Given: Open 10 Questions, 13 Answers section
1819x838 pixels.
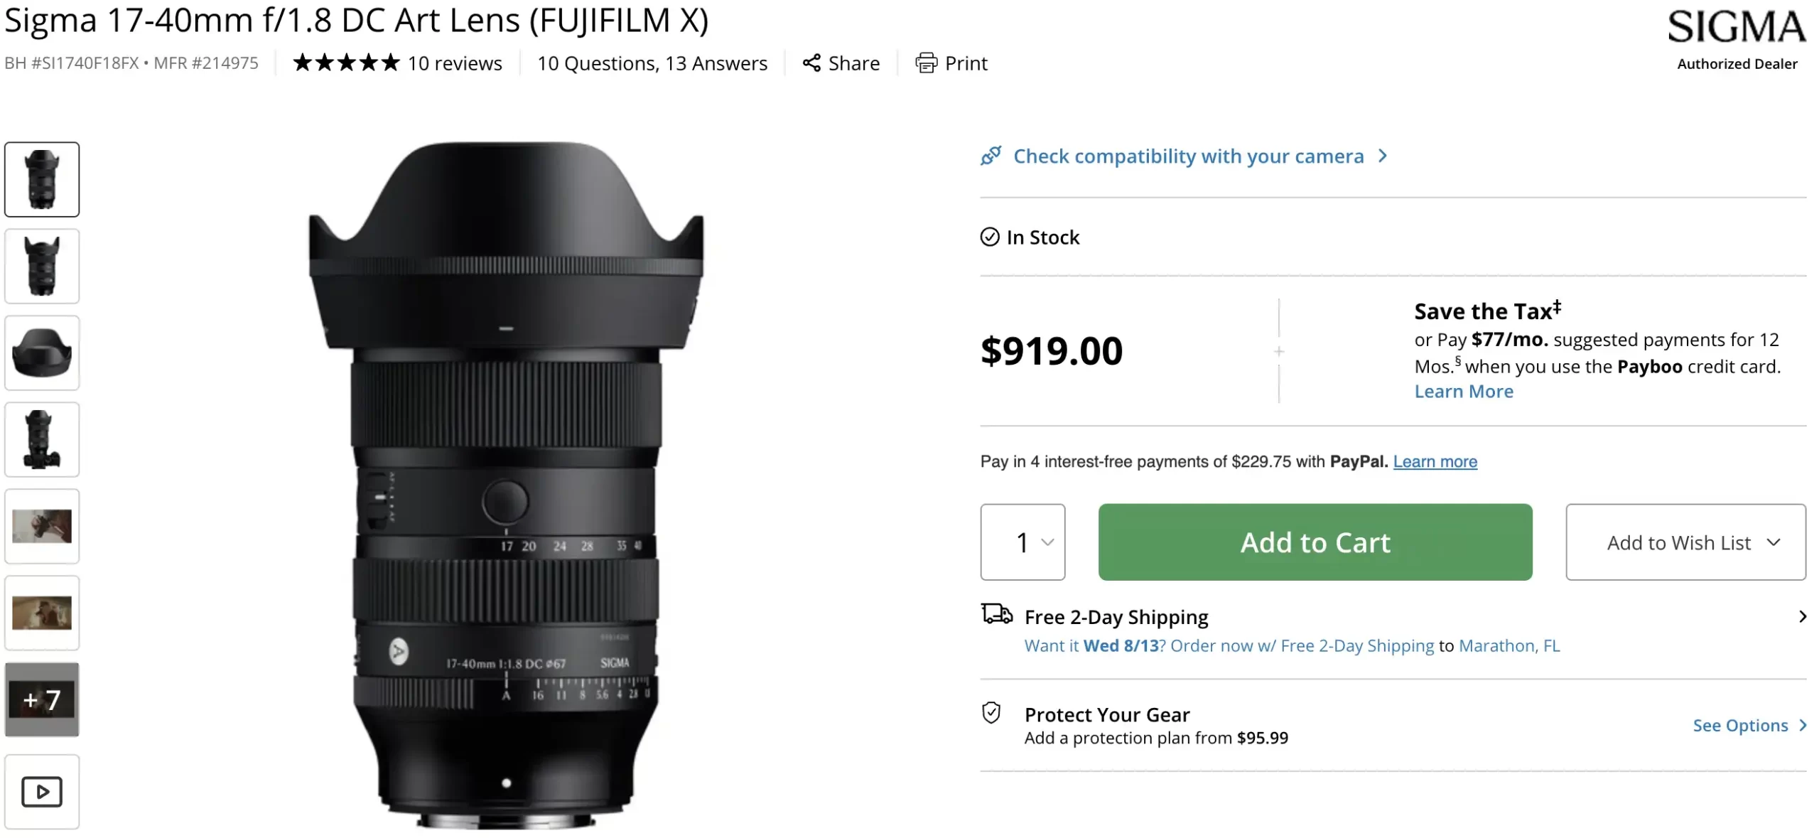Looking at the screenshot, I should pyautogui.click(x=652, y=63).
